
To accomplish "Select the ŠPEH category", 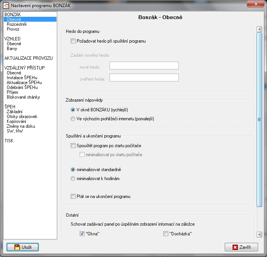I will coord(10,106).
